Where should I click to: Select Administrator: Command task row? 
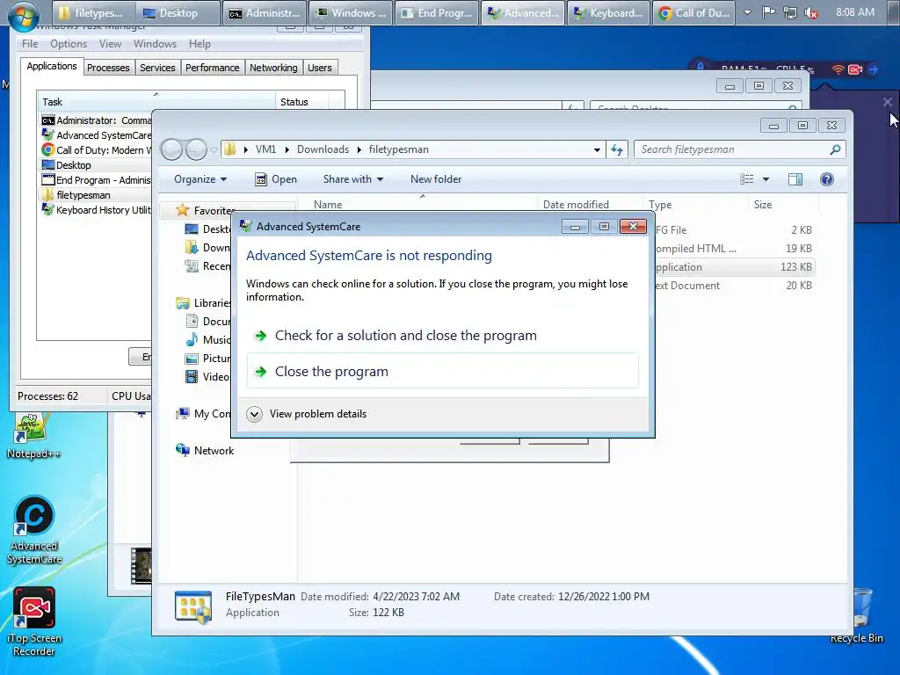tap(96, 120)
